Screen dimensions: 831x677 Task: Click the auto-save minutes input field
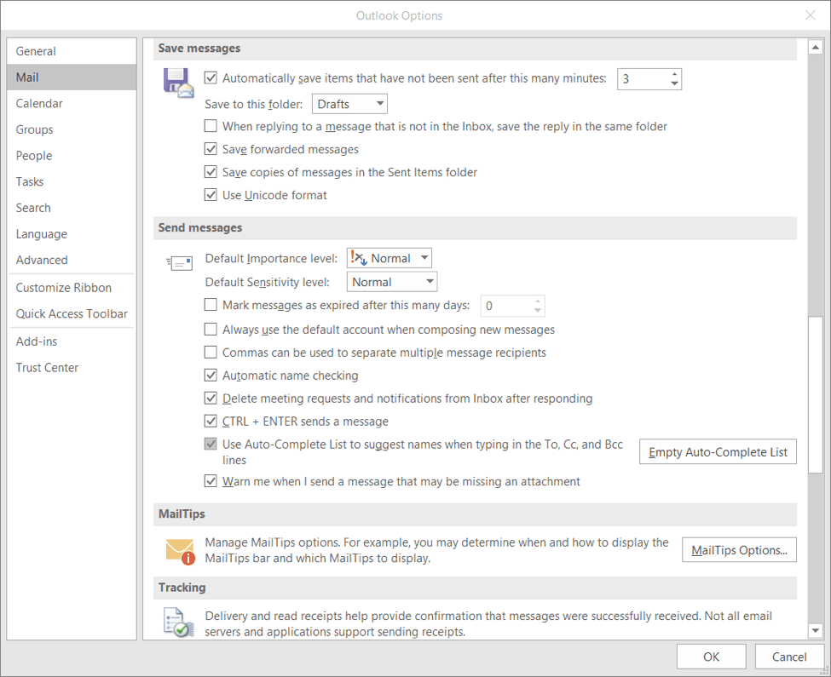[642, 79]
